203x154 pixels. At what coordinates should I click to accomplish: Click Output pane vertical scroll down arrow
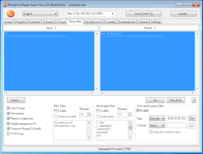pos(197,89)
